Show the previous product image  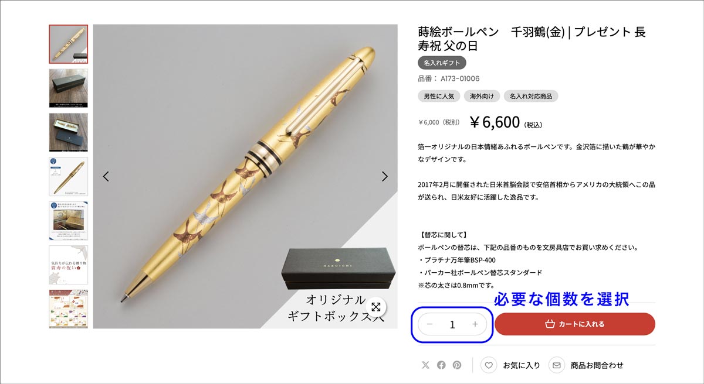point(106,176)
